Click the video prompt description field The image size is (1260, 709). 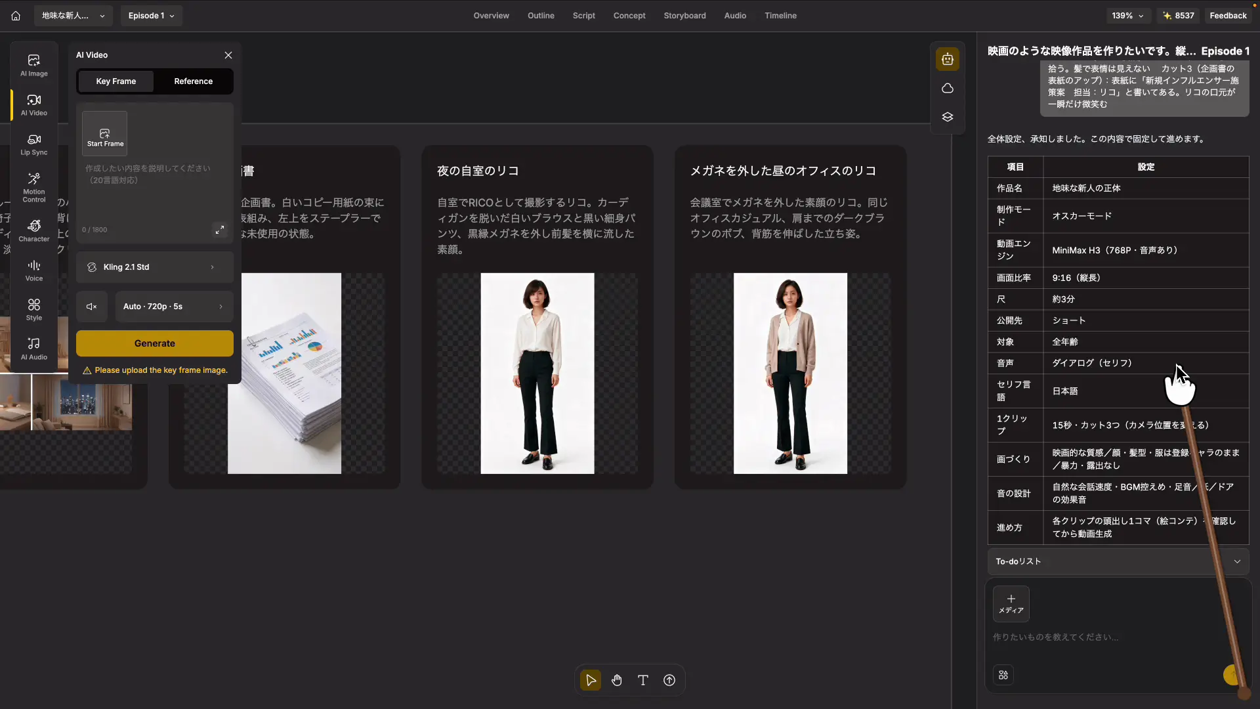pyautogui.click(x=155, y=192)
